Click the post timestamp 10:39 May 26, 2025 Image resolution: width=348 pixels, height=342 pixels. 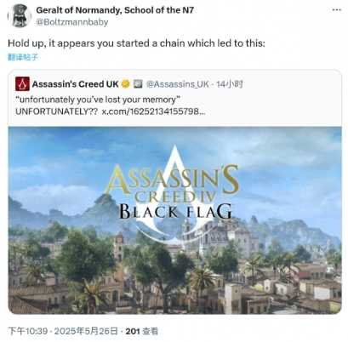pyautogui.click(x=63, y=331)
